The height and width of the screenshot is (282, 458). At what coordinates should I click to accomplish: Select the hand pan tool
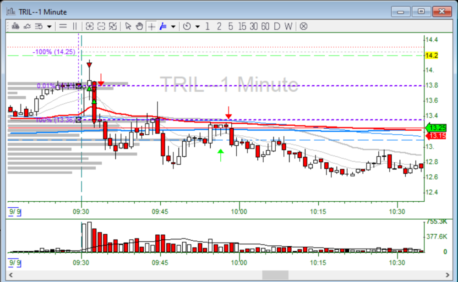[x=139, y=26]
